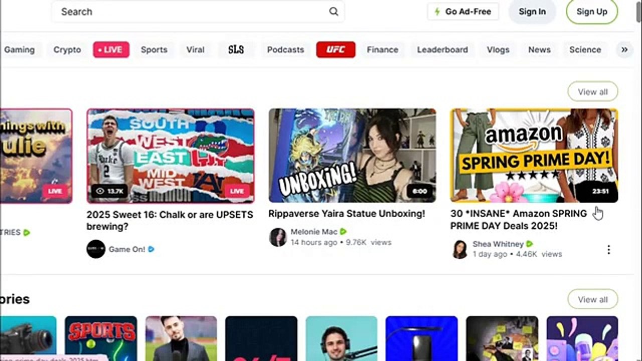Click the 2025 Sweet 16 video title
642x361 pixels.
click(x=170, y=220)
